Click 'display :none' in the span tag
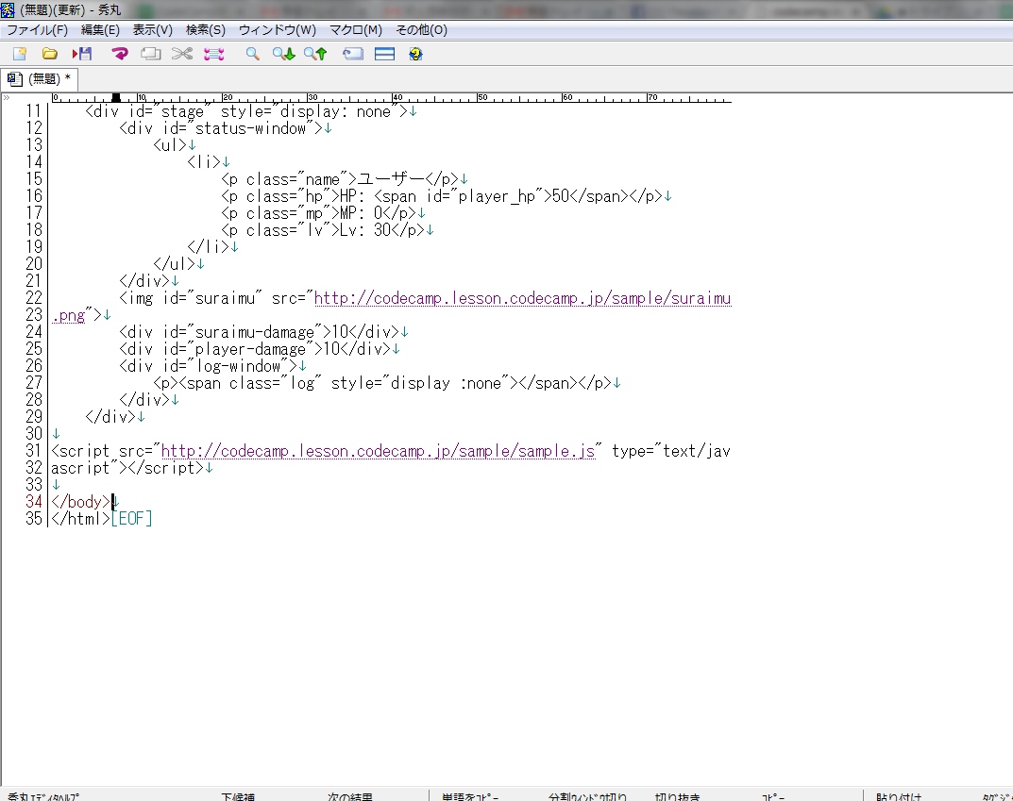The image size is (1013, 801). [x=446, y=383]
